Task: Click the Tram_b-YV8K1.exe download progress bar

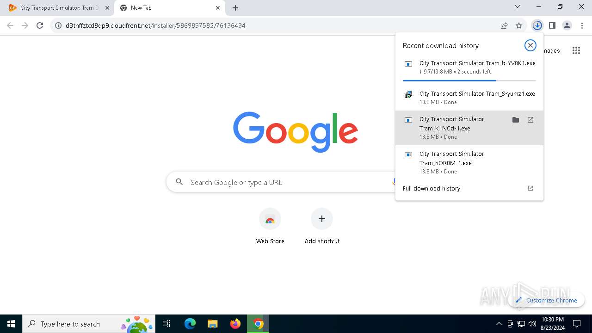Action: pos(469,80)
